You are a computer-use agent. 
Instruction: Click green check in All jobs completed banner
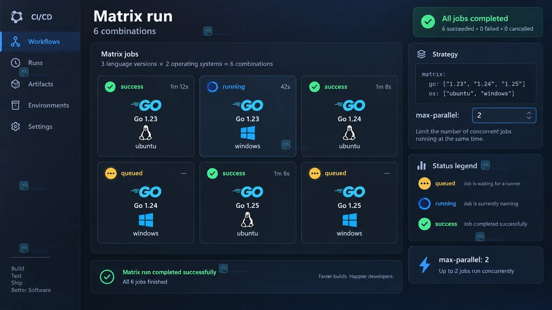[x=428, y=22]
